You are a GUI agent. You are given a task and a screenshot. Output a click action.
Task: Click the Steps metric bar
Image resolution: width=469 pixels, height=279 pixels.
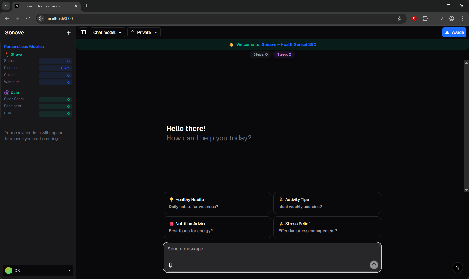(55, 61)
